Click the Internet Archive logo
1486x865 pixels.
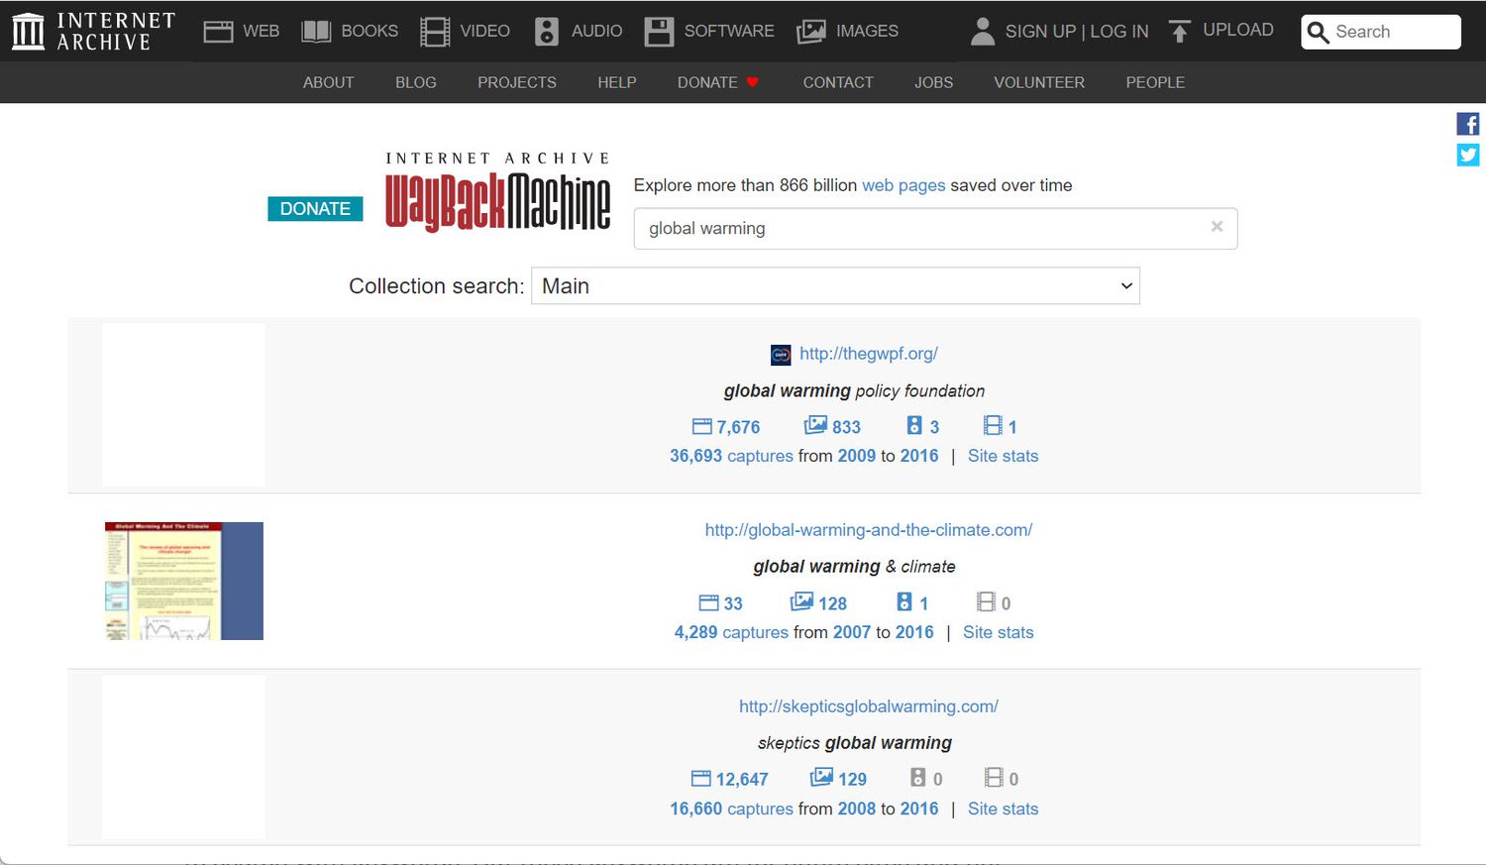pos(92,31)
